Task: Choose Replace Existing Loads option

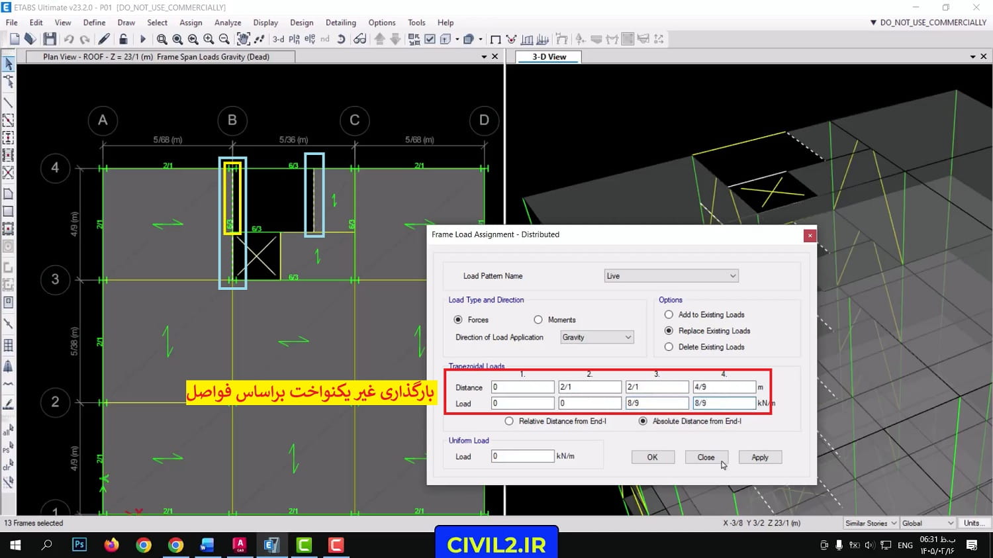Action: pos(669,331)
